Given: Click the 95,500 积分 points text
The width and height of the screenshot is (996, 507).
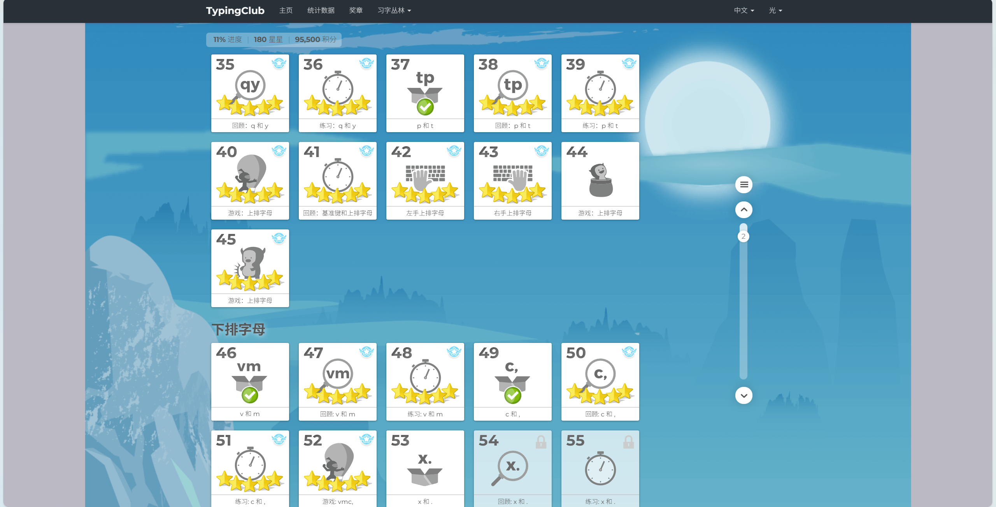Looking at the screenshot, I should [316, 40].
